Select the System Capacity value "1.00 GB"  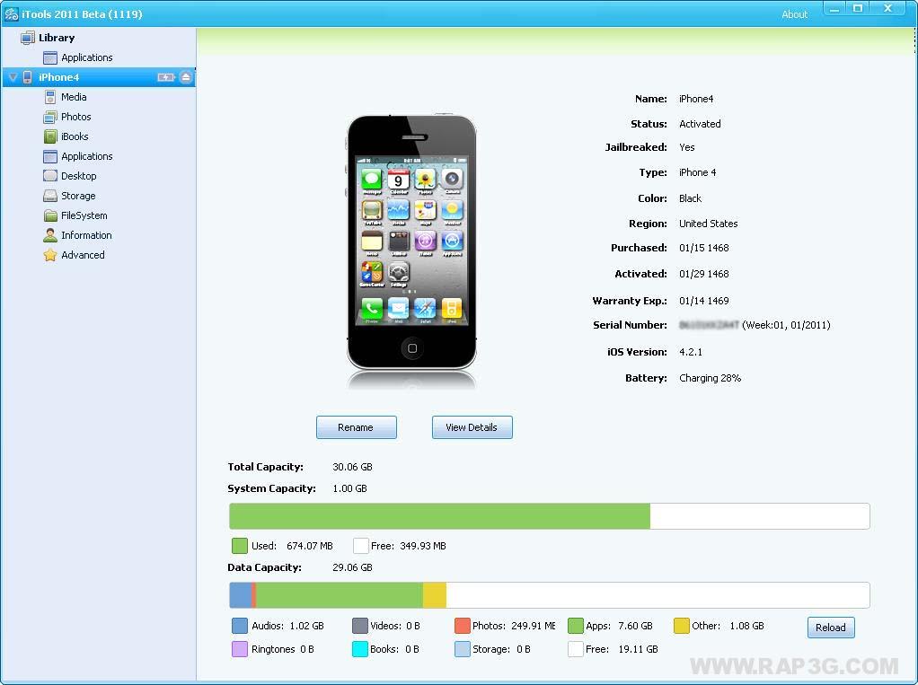(x=349, y=488)
